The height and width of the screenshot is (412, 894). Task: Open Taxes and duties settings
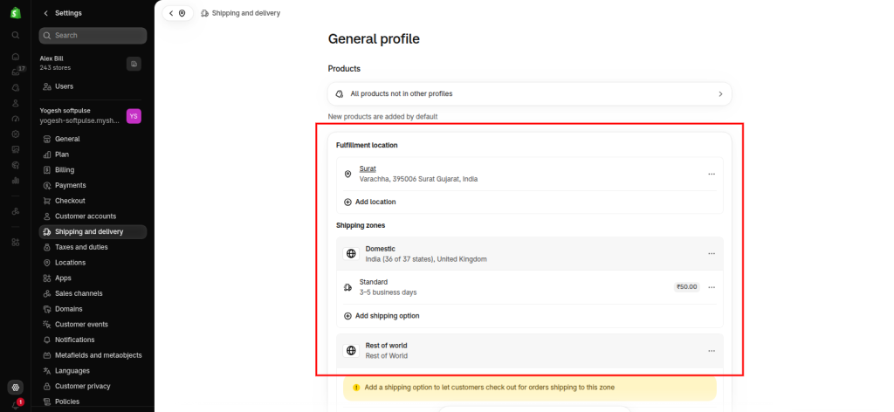93,247
